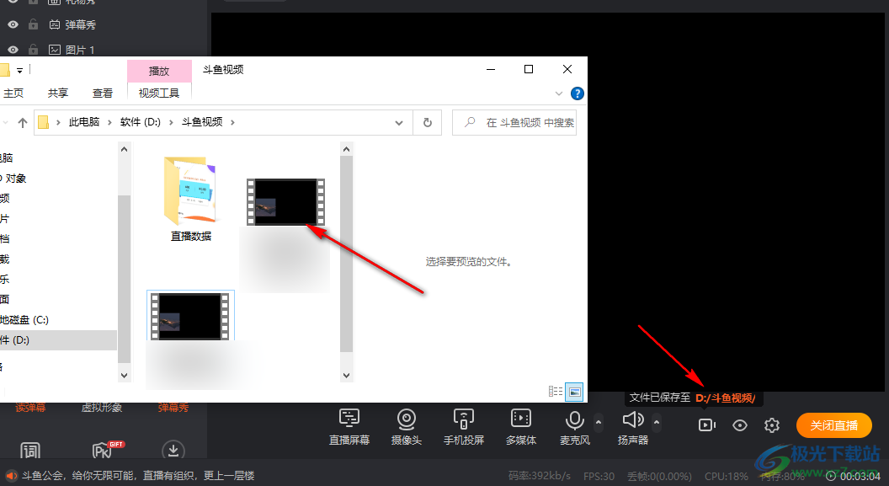Screen dimensions: 889x486
Task: Select 件 (D:) drive in navigation pane
Action: (58, 340)
